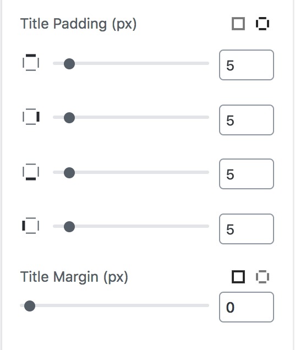Focus the Title Margin value field
The image size is (295, 350).
[247, 307]
